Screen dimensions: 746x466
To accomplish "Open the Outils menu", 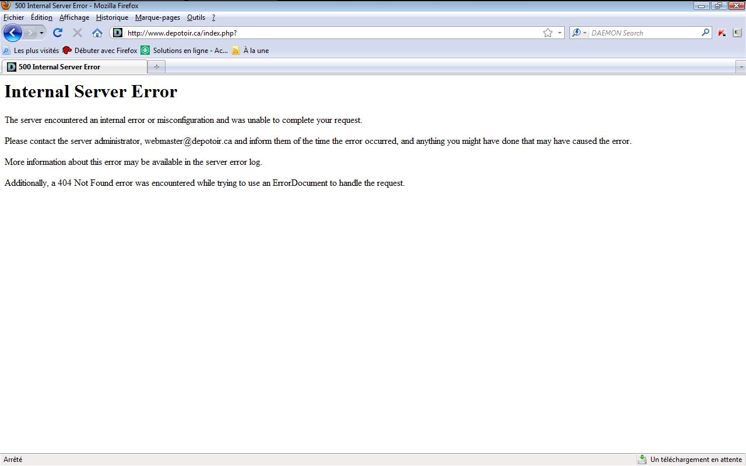I will (196, 17).
